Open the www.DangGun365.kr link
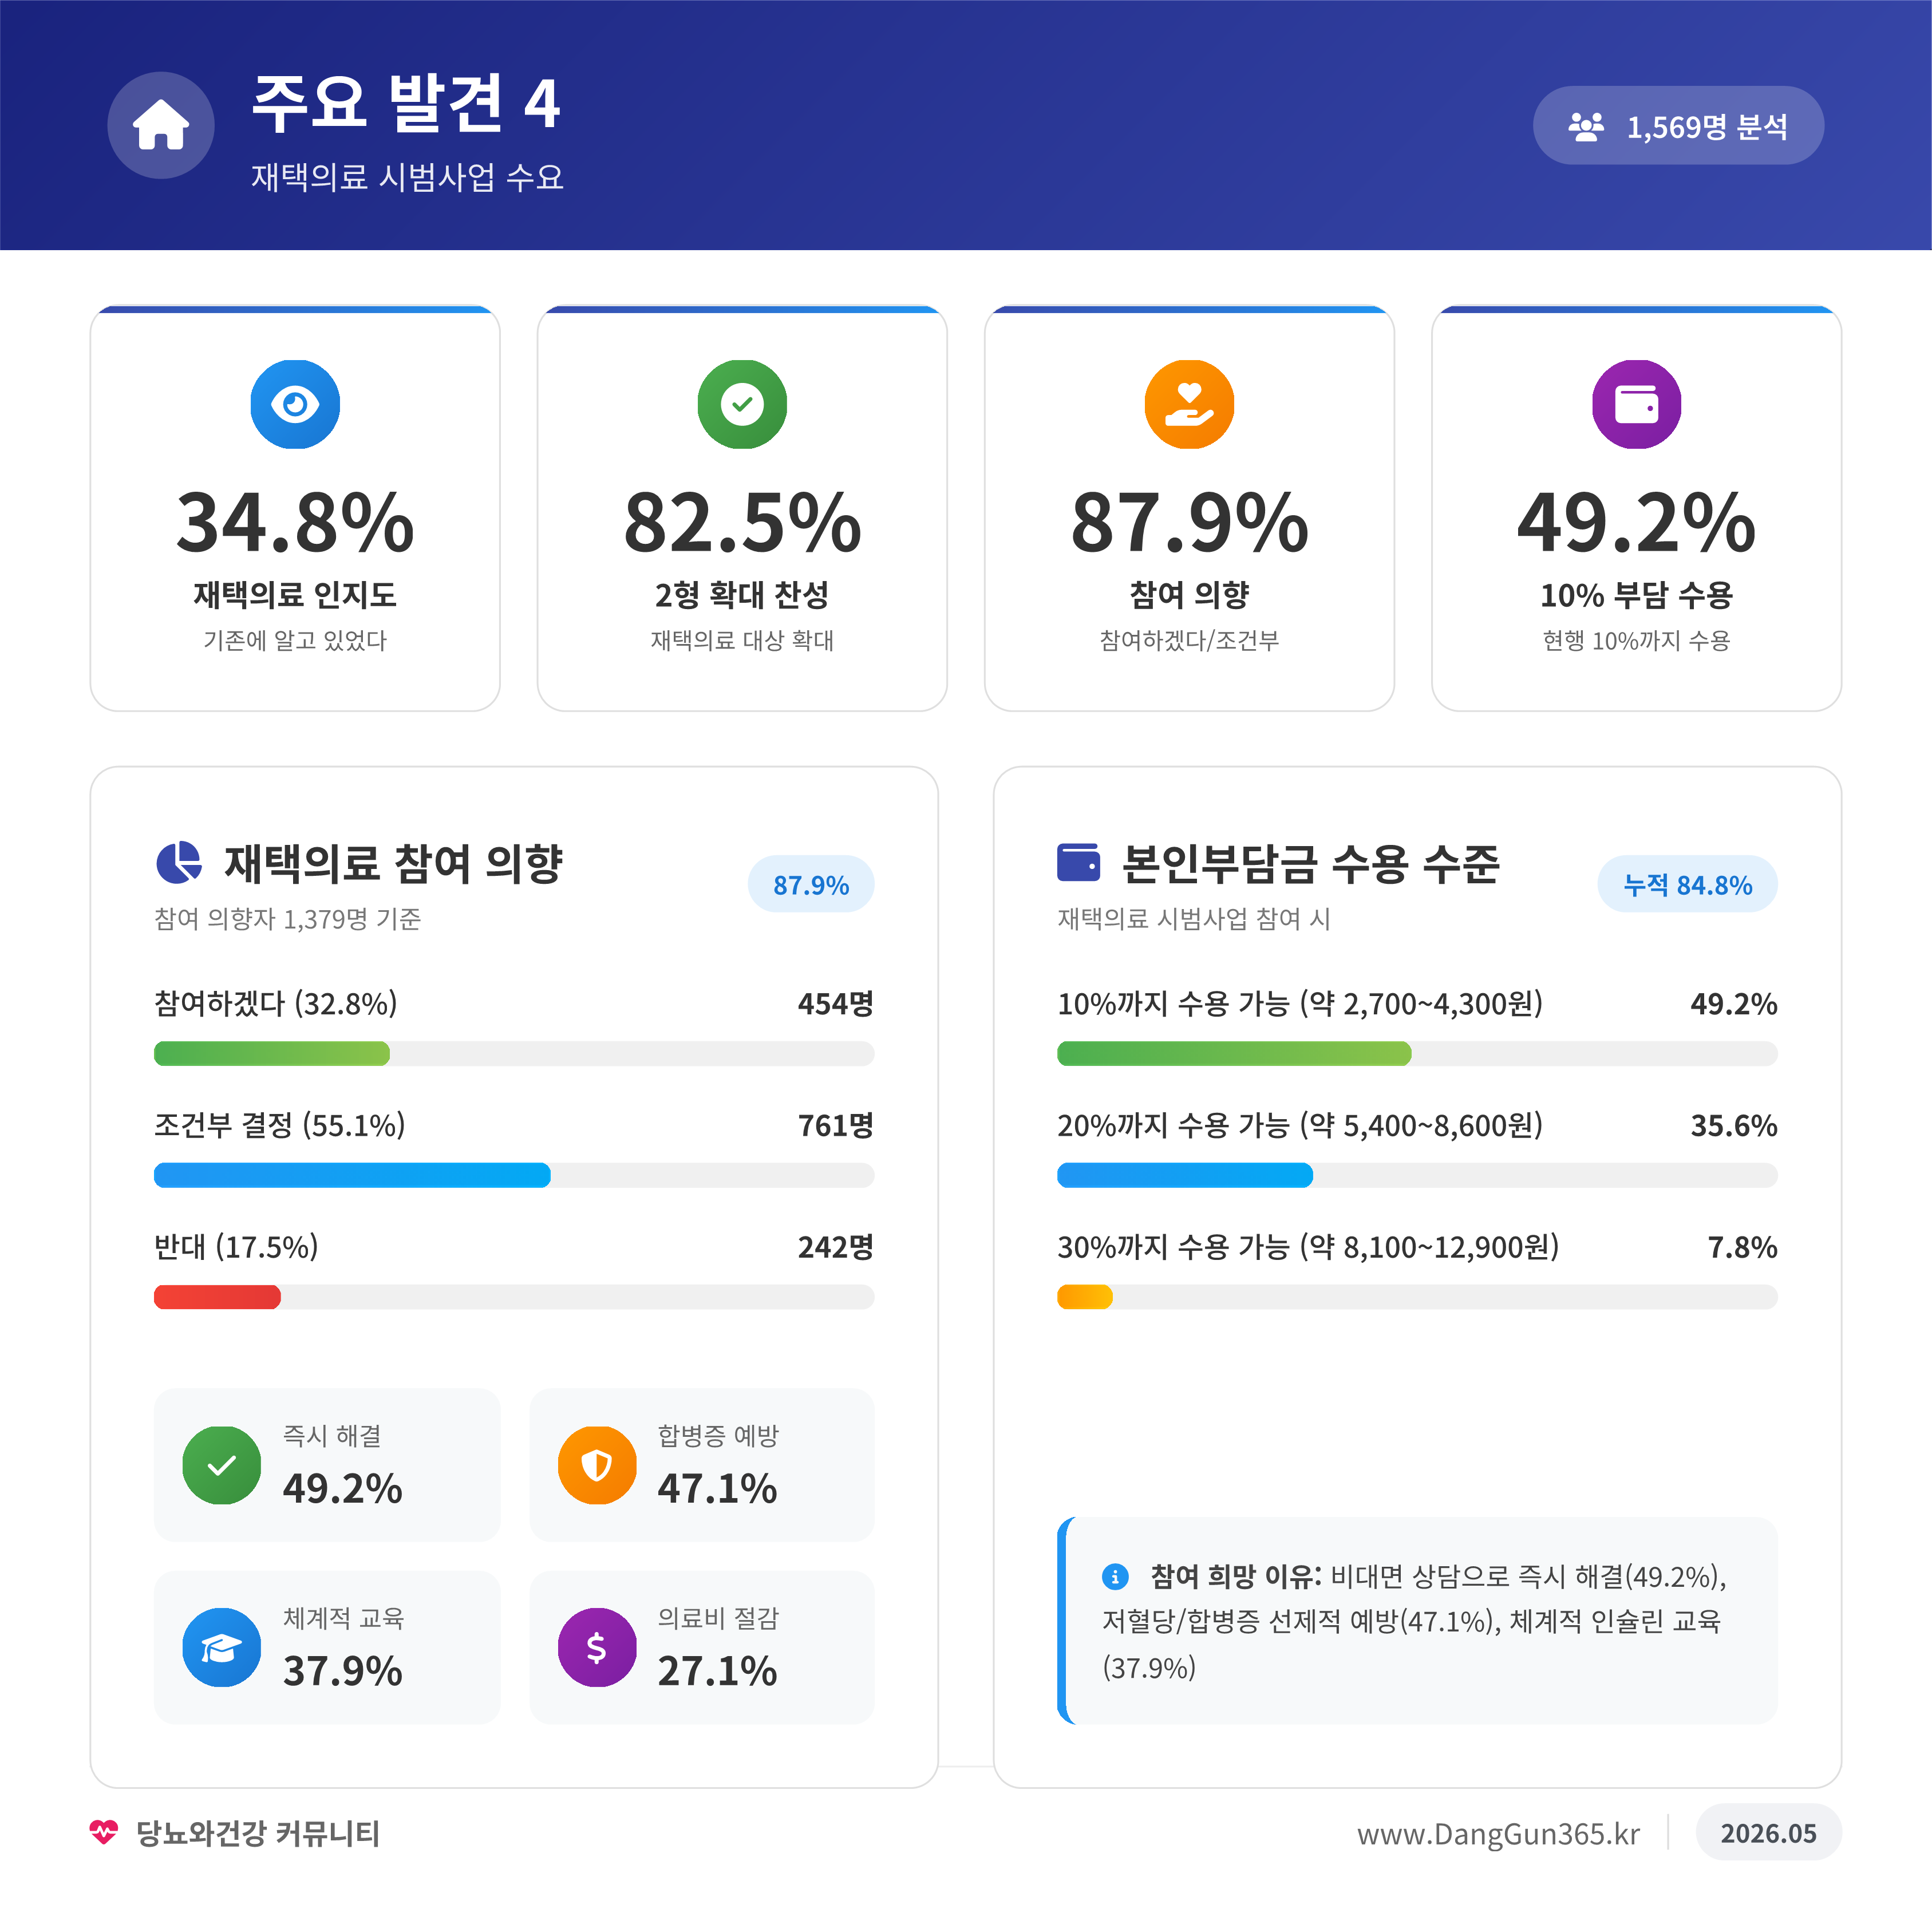Screen dimensions: 1932x1932 tap(1497, 1833)
